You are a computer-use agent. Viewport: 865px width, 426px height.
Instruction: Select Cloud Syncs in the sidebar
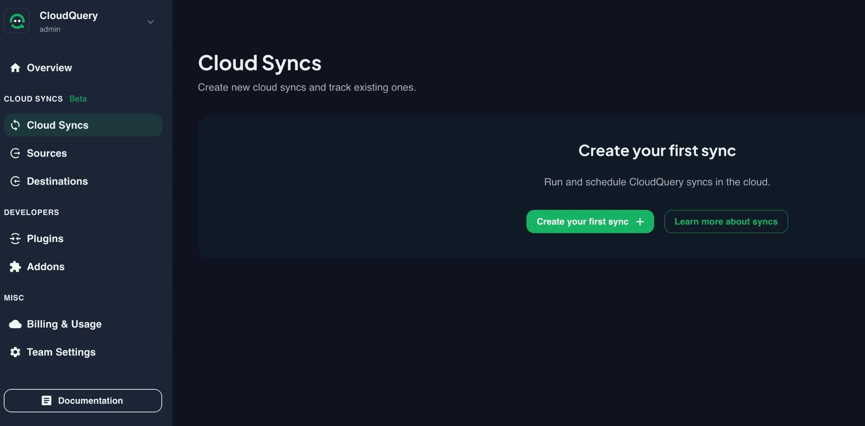(83, 125)
